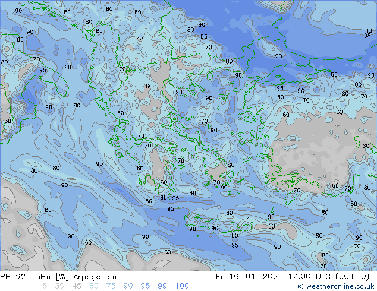Select the legend value 100
This screenshot has height=291, width=377.
pos(182,286)
